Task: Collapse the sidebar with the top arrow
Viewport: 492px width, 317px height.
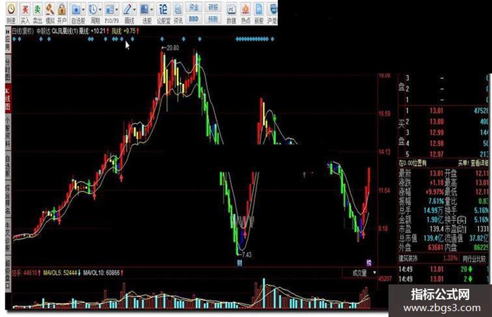Action: [8, 32]
